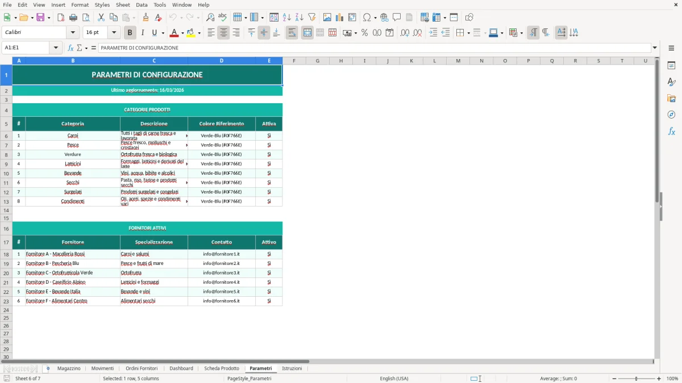Click the Increase Indent icon
682x383 pixels.
[x=433, y=33]
